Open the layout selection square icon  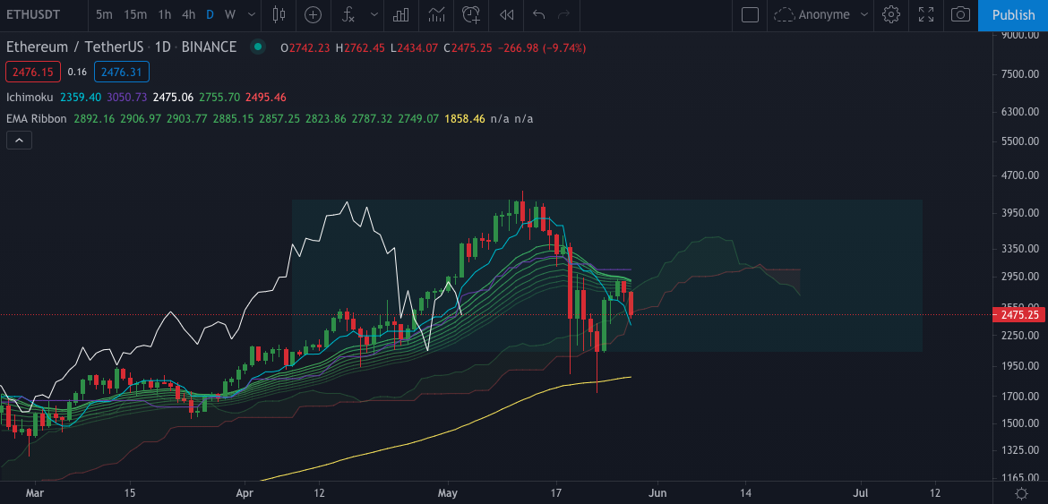[x=750, y=14]
